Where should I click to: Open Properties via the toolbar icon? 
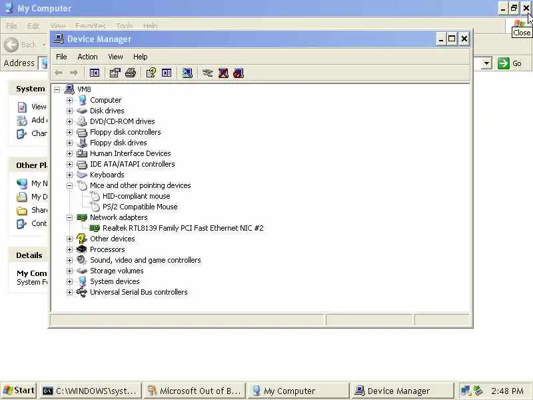pos(115,73)
